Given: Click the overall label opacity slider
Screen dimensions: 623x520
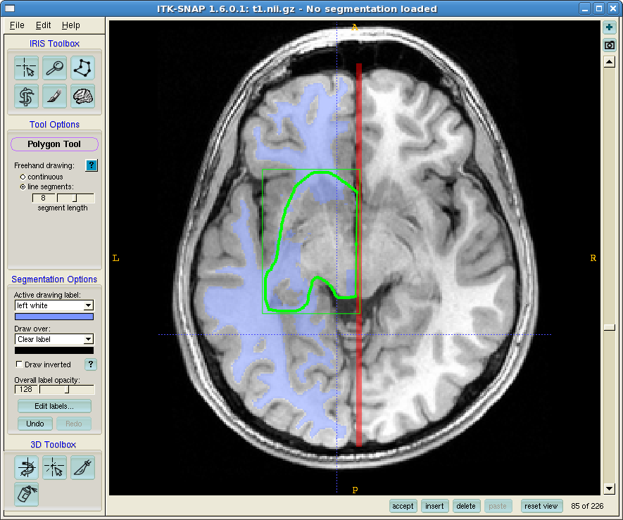Looking at the screenshot, I should 67,389.
